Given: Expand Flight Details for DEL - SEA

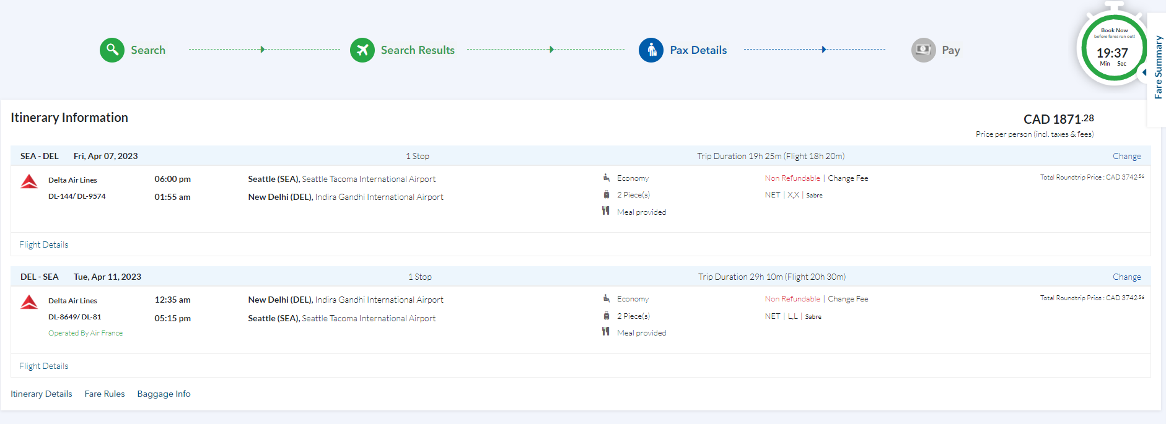Looking at the screenshot, I should tap(44, 366).
